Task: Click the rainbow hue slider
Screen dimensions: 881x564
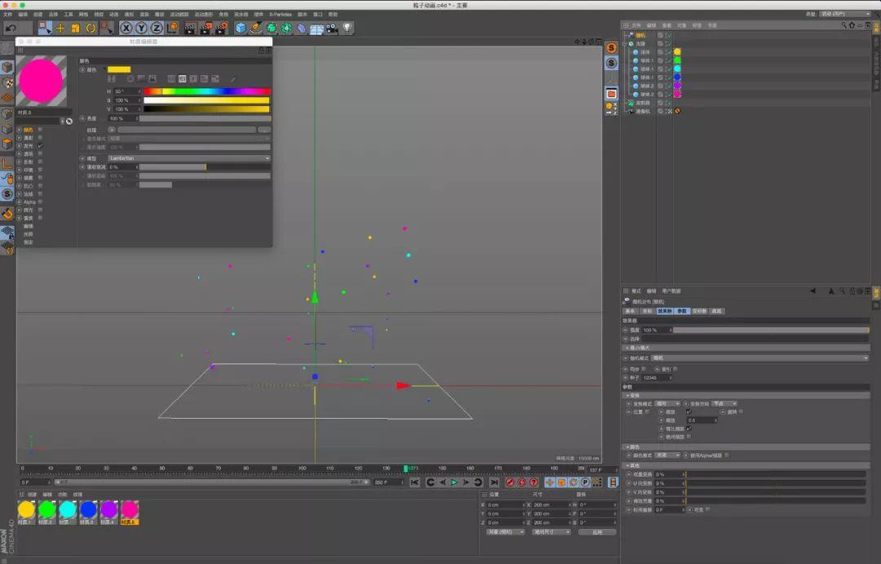Action: (x=206, y=91)
